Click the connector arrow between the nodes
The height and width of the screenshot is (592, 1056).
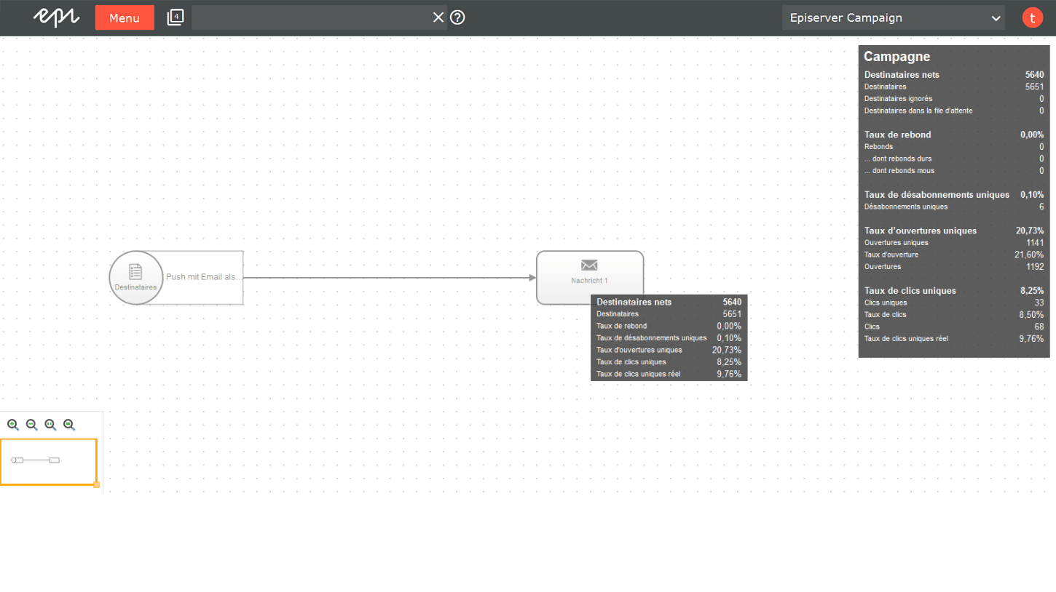tap(390, 278)
